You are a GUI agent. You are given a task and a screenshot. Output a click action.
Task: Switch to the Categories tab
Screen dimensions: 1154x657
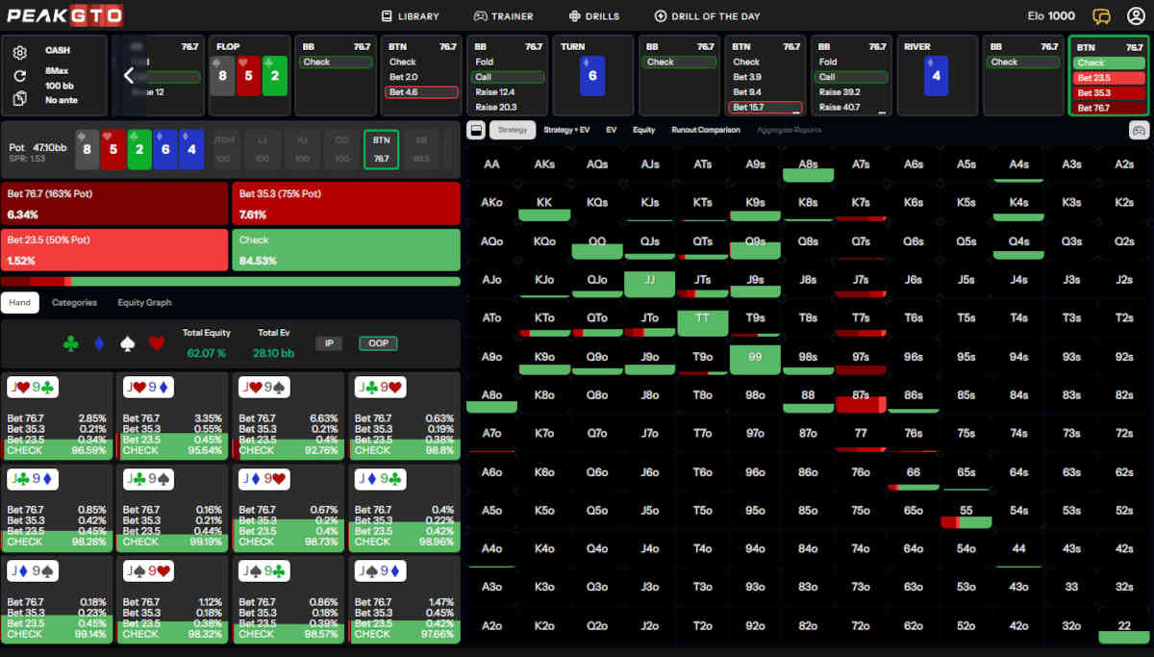[x=74, y=302]
